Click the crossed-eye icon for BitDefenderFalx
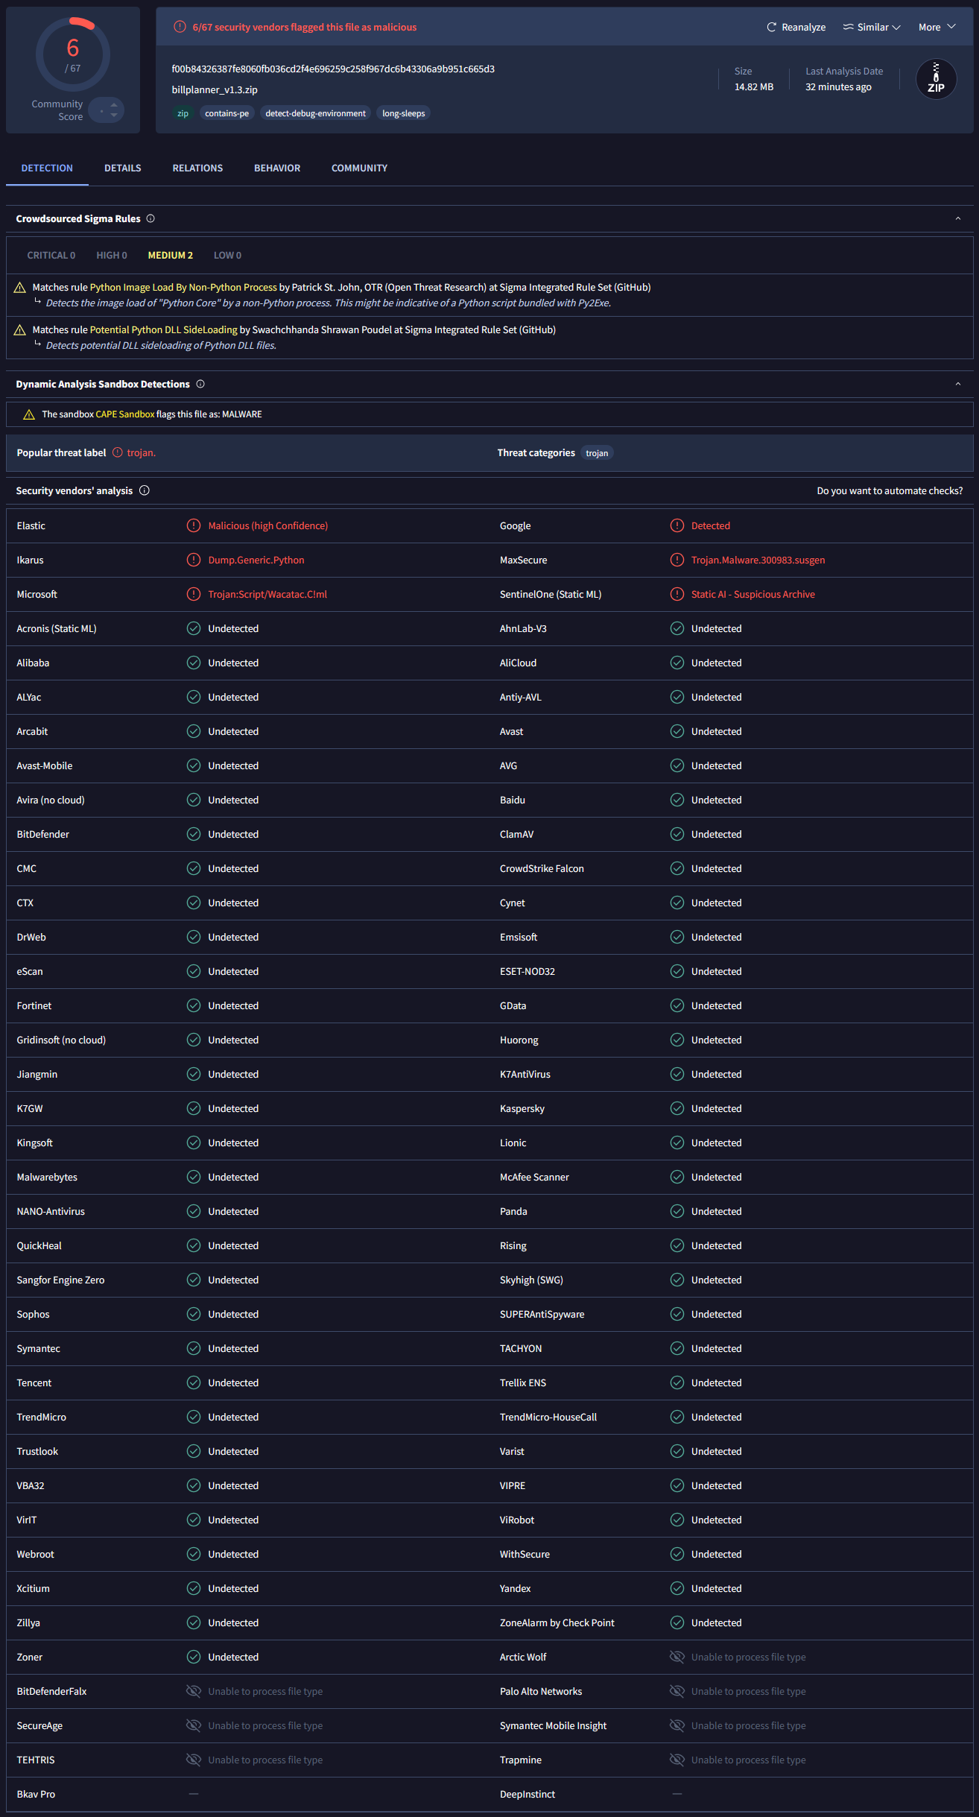The height and width of the screenshot is (1817, 979). [x=194, y=1691]
